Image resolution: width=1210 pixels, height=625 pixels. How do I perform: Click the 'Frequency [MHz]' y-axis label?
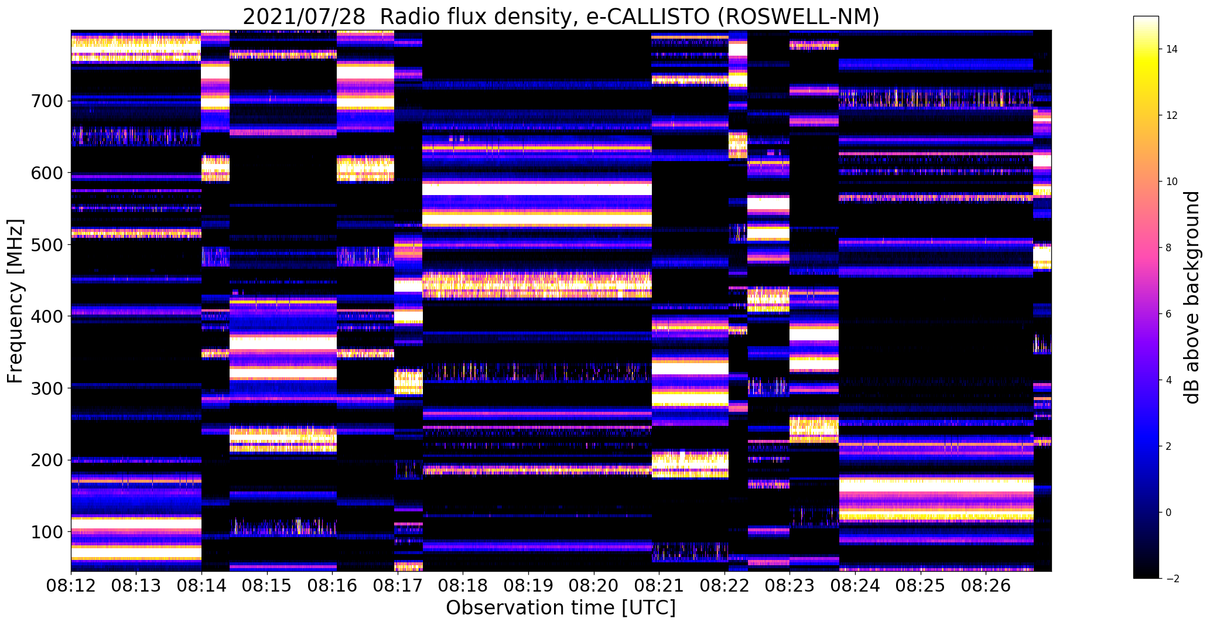(x=15, y=301)
